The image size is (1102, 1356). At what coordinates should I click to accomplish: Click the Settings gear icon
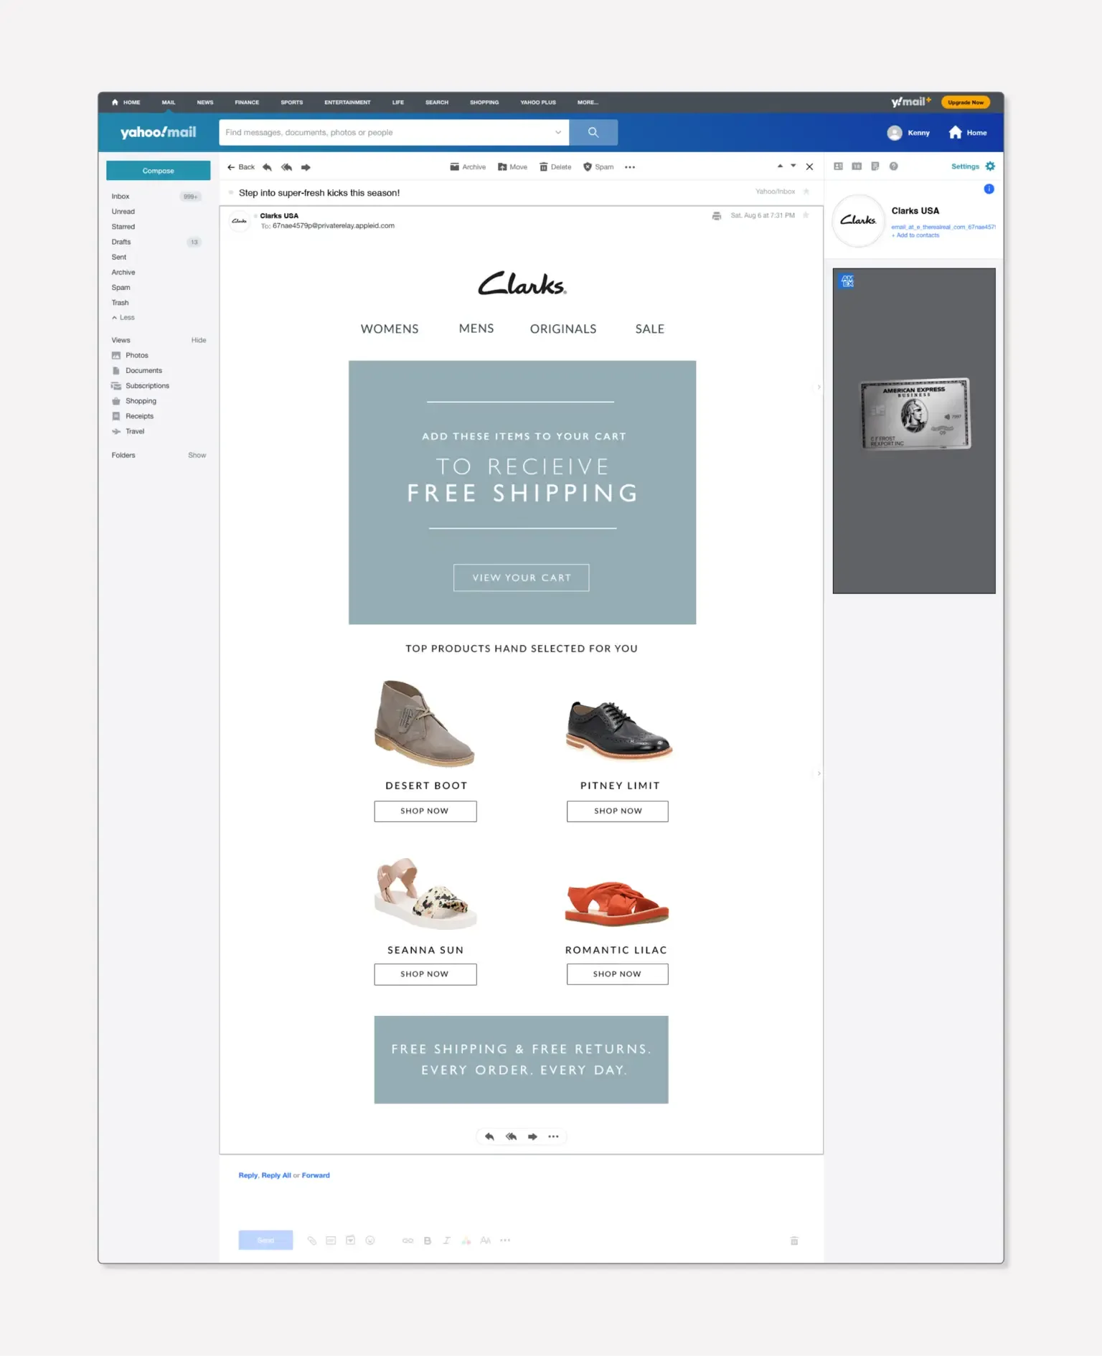point(990,166)
